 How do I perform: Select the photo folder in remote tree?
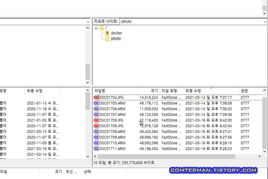tap(116, 39)
